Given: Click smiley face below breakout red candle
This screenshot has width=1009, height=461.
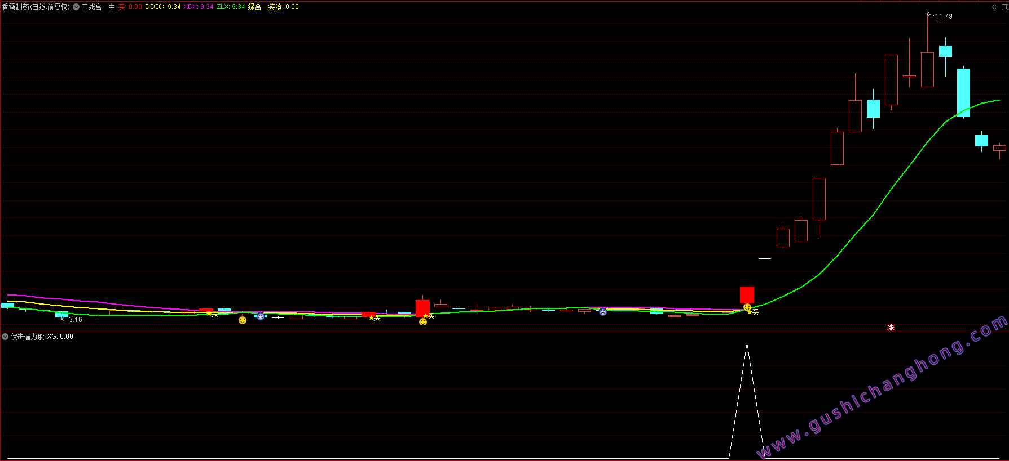Looking at the screenshot, I should point(747,307).
